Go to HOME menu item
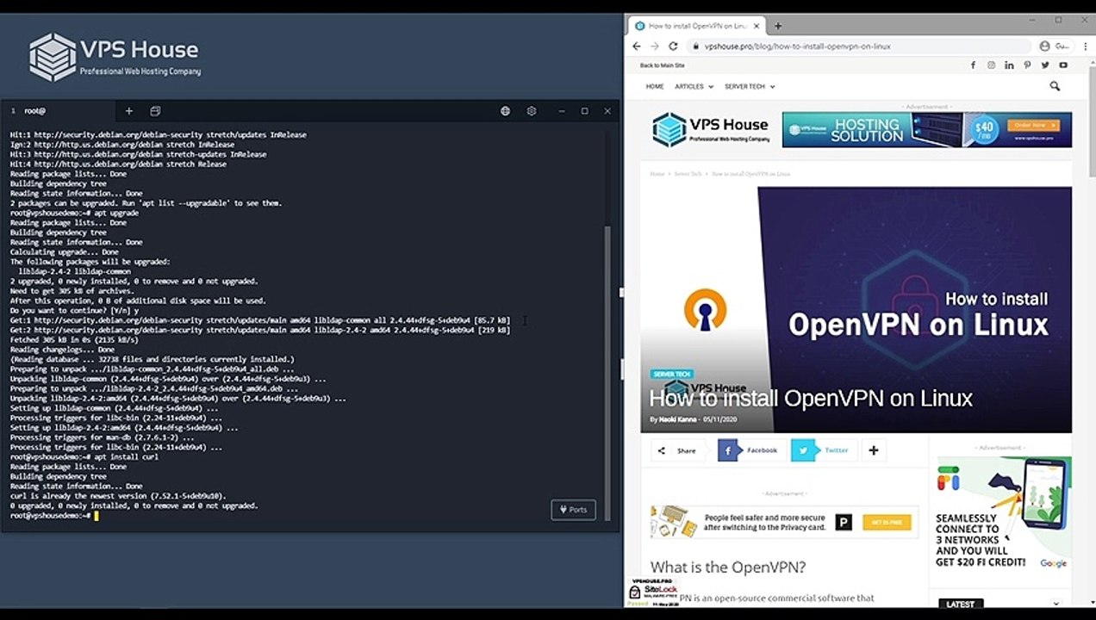The image size is (1096, 620). [655, 87]
